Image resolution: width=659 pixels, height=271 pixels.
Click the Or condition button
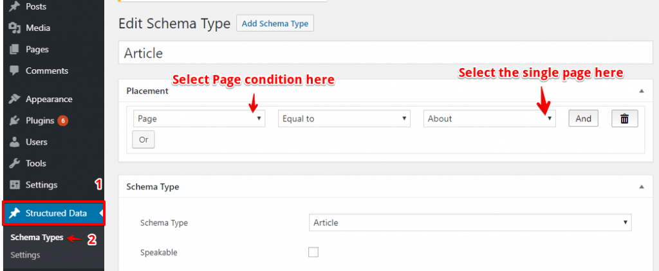[144, 140]
